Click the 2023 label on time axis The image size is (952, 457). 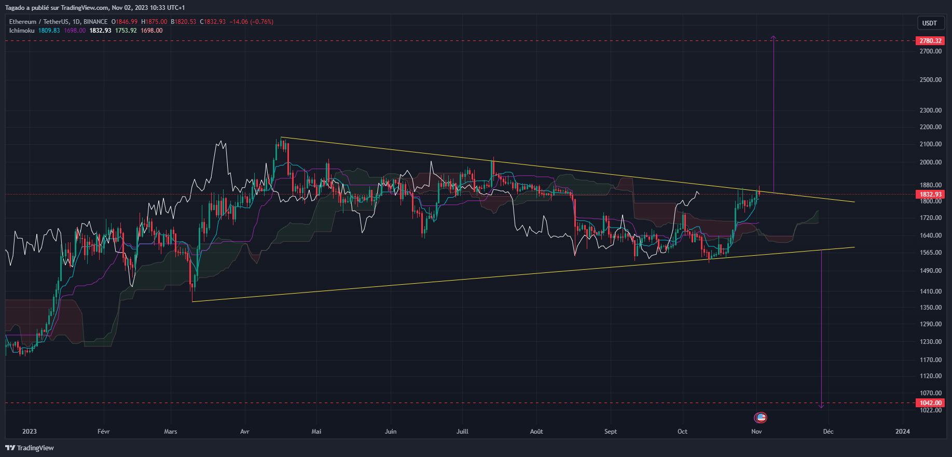(x=30, y=432)
